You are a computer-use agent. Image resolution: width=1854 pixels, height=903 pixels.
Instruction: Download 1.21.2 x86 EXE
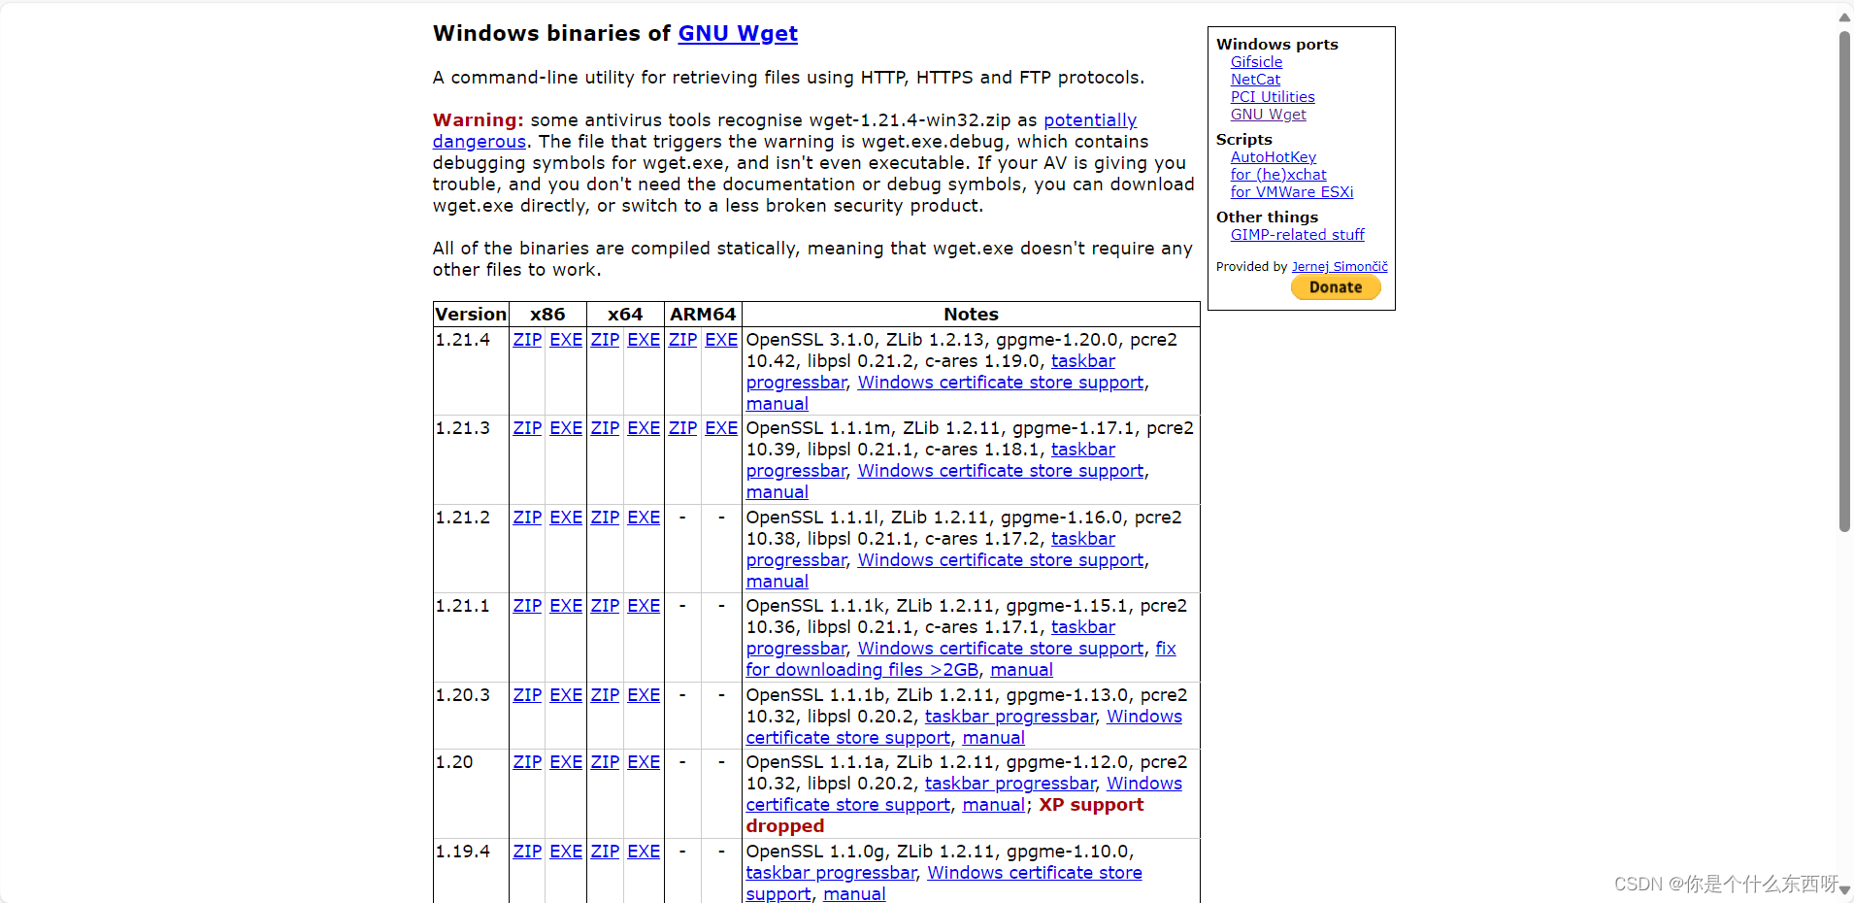pyautogui.click(x=566, y=518)
